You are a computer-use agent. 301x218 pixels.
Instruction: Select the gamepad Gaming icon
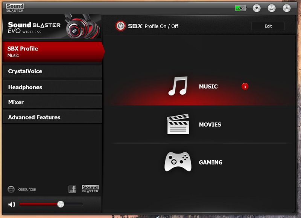tap(178, 162)
